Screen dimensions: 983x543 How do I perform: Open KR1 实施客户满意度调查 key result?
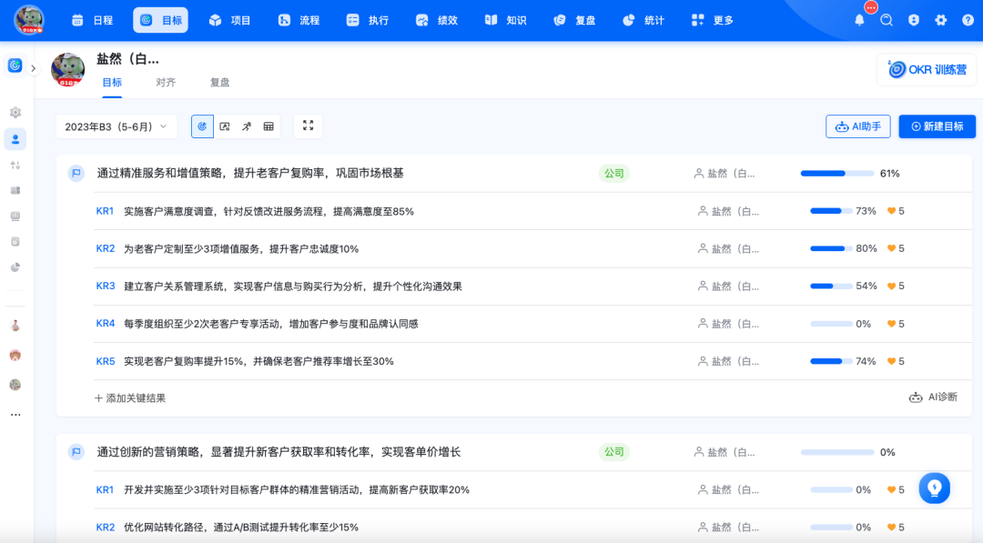click(269, 212)
